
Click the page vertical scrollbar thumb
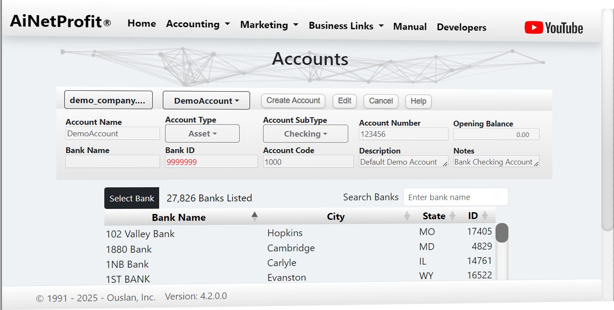pos(607,120)
